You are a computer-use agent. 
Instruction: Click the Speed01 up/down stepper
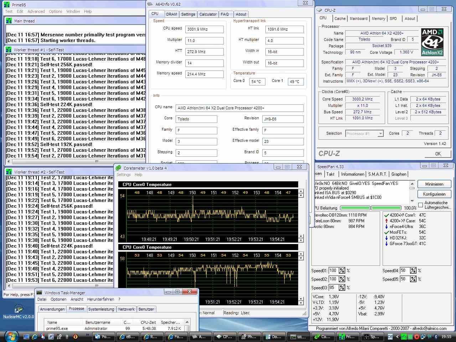(x=342, y=270)
